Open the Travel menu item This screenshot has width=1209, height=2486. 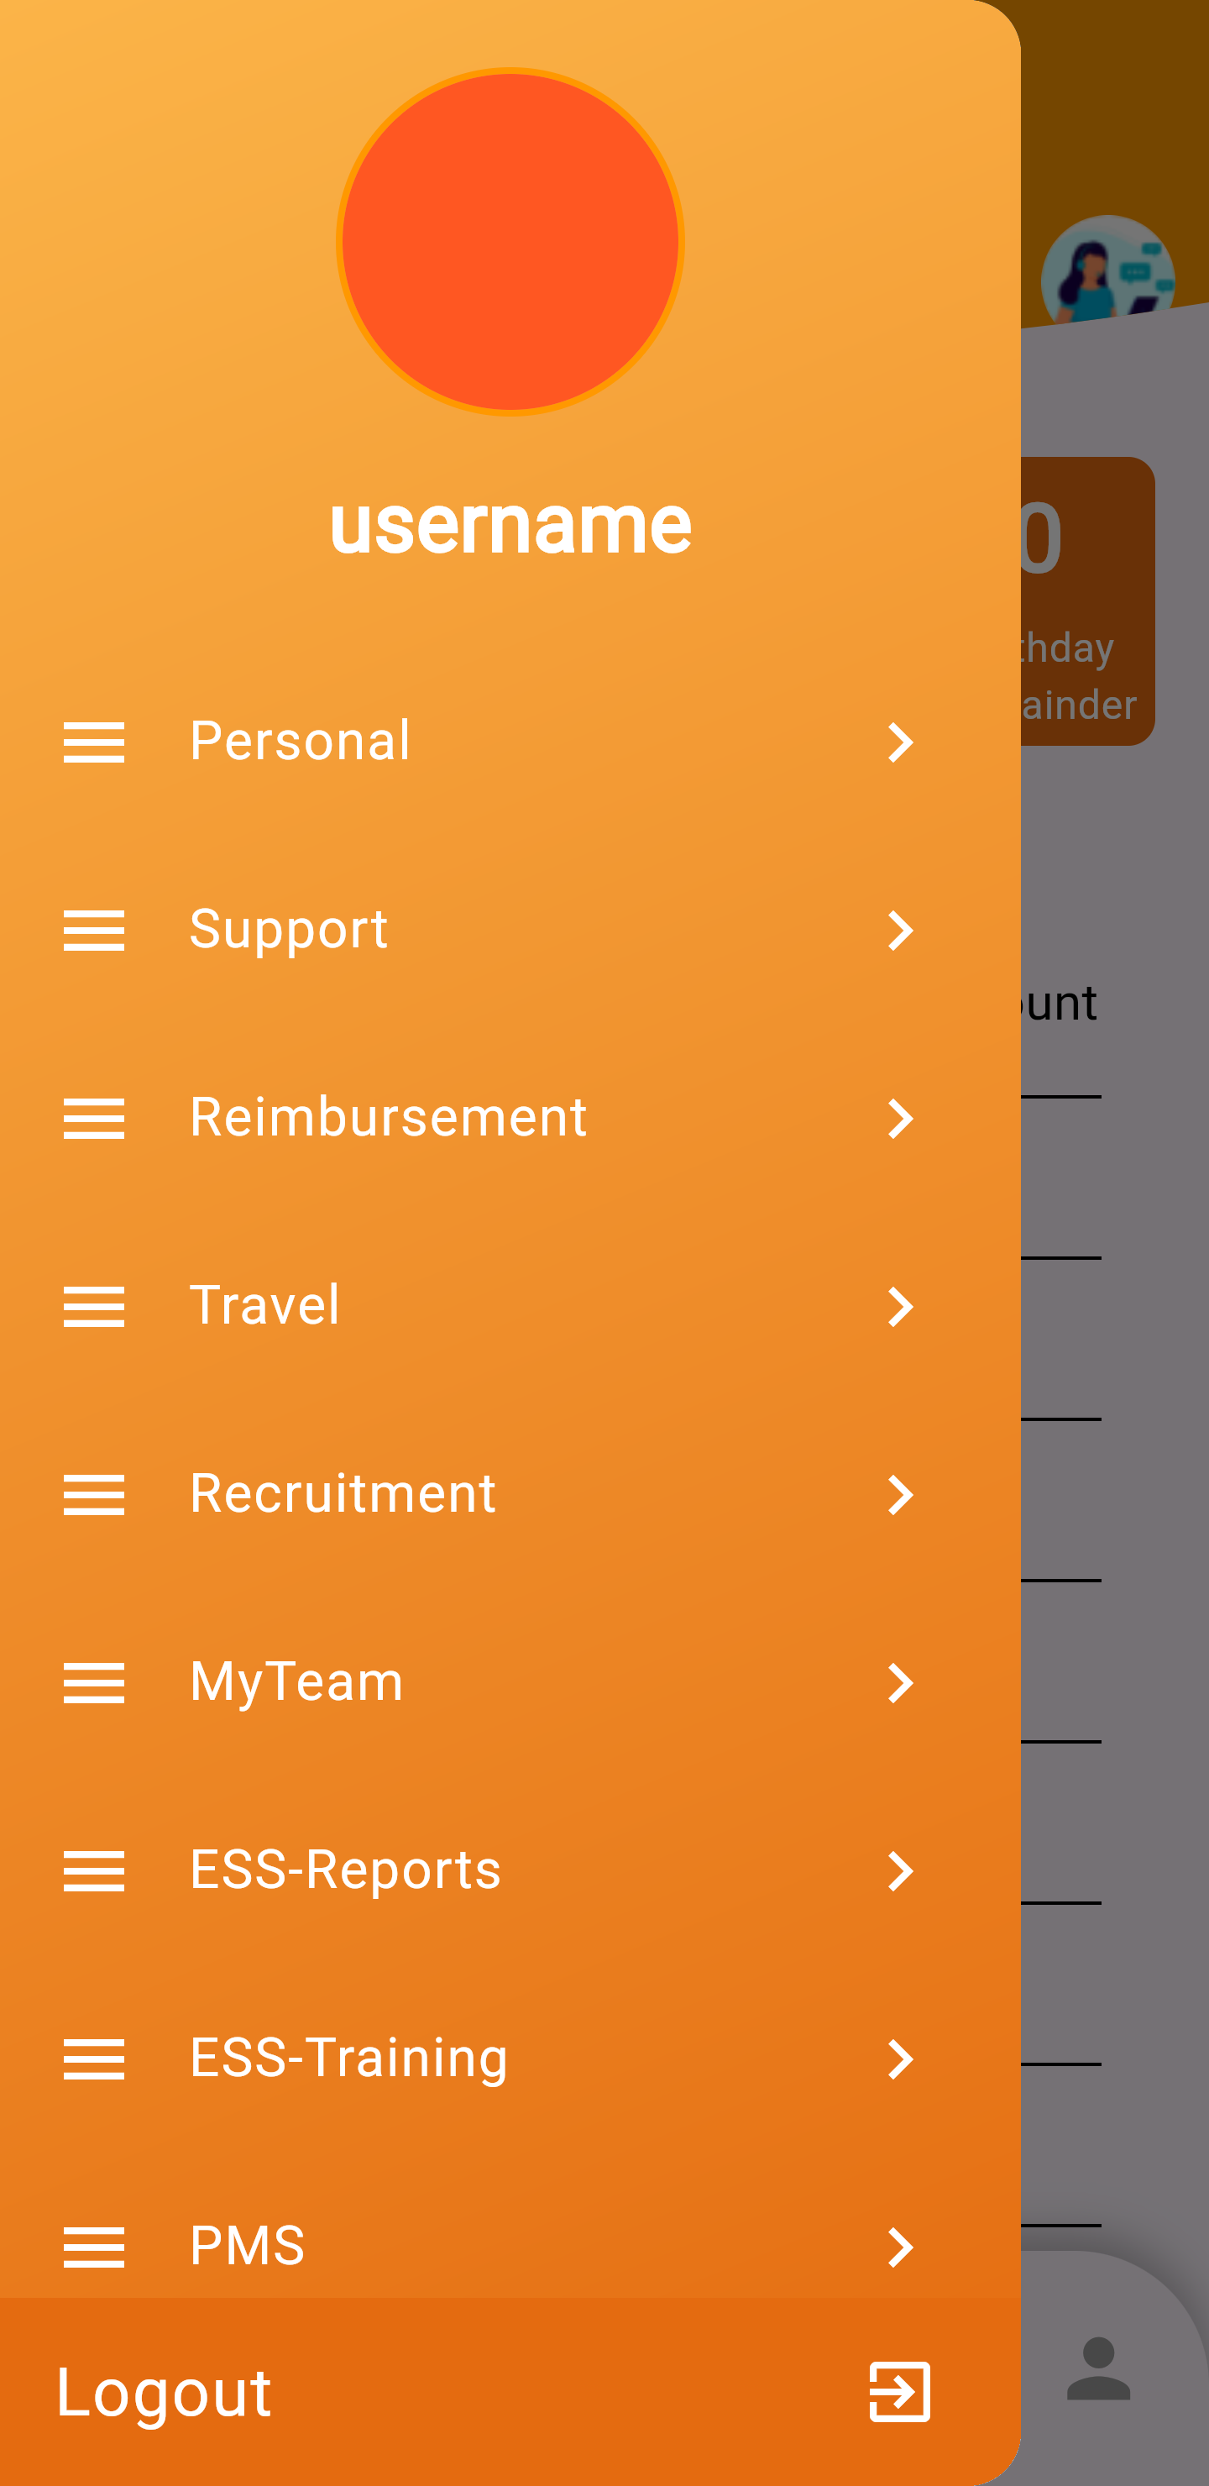point(264,1307)
